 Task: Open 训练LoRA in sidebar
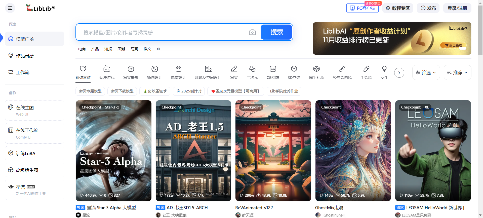pos(34,153)
